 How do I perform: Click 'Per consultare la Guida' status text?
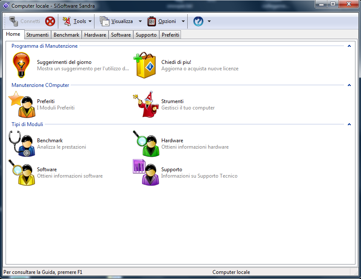(x=43, y=272)
